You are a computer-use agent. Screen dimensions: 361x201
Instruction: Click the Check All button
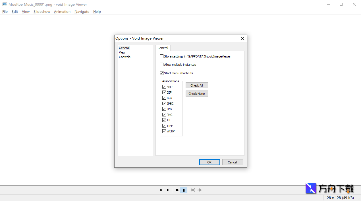tap(197, 85)
